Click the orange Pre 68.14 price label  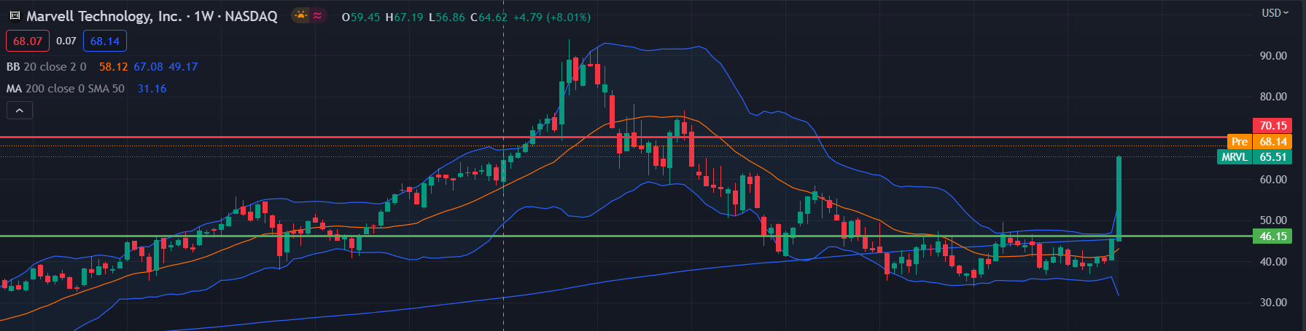pos(1259,142)
